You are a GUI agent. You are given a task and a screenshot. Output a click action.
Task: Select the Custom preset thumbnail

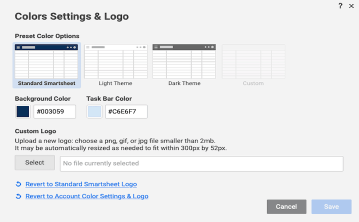click(x=253, y=61)
